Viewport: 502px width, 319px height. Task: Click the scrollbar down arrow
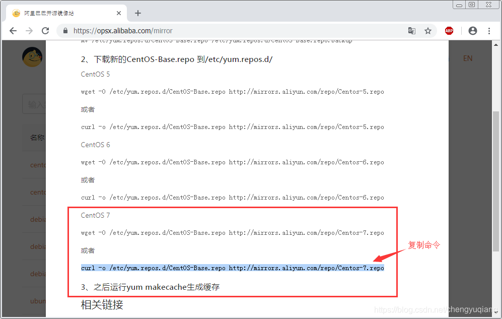[x=495, y=312]
